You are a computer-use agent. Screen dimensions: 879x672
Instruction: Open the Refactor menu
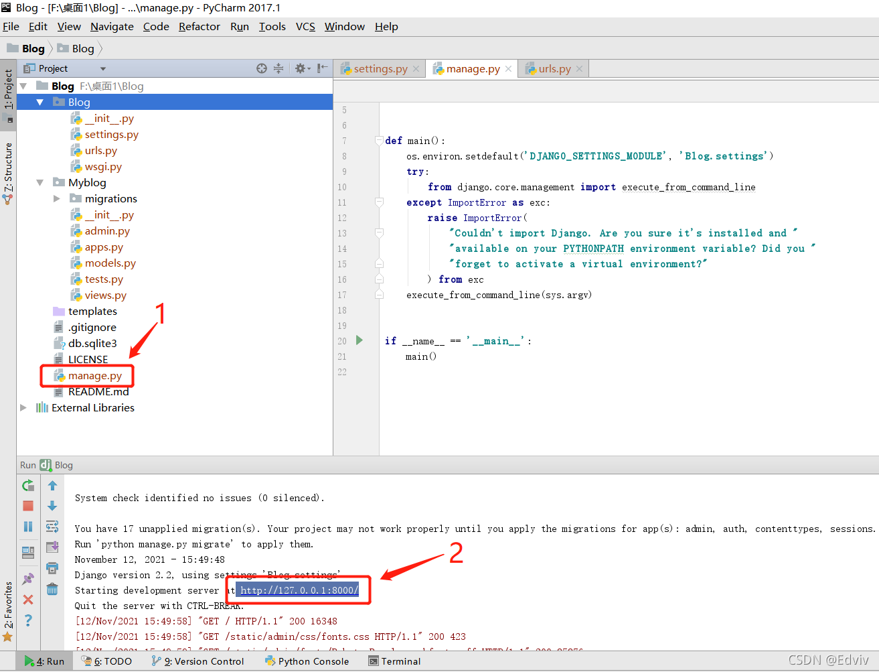[199, 27]
